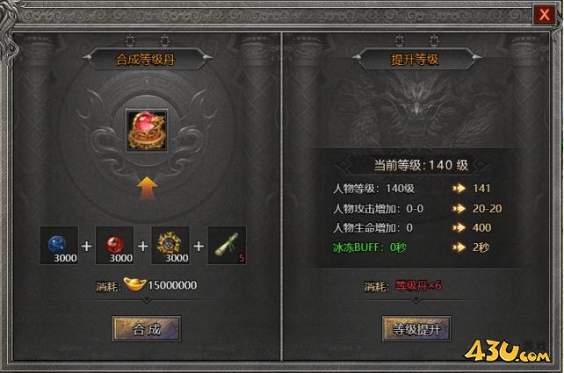Click the orange upward arrow indicator
This screenshot has height=373, width=564.
pyautogui.click(x=147, y=188)
